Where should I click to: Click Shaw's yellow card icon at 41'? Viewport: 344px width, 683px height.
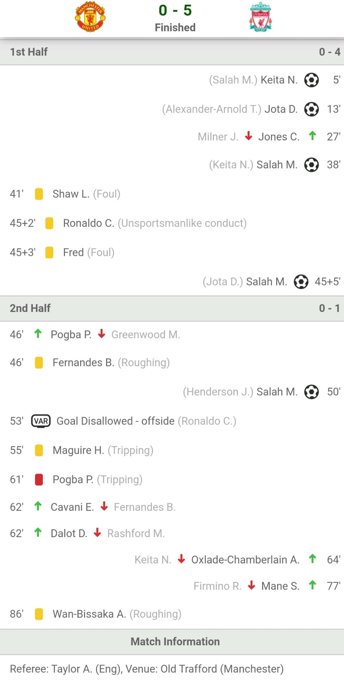(39, 194)
